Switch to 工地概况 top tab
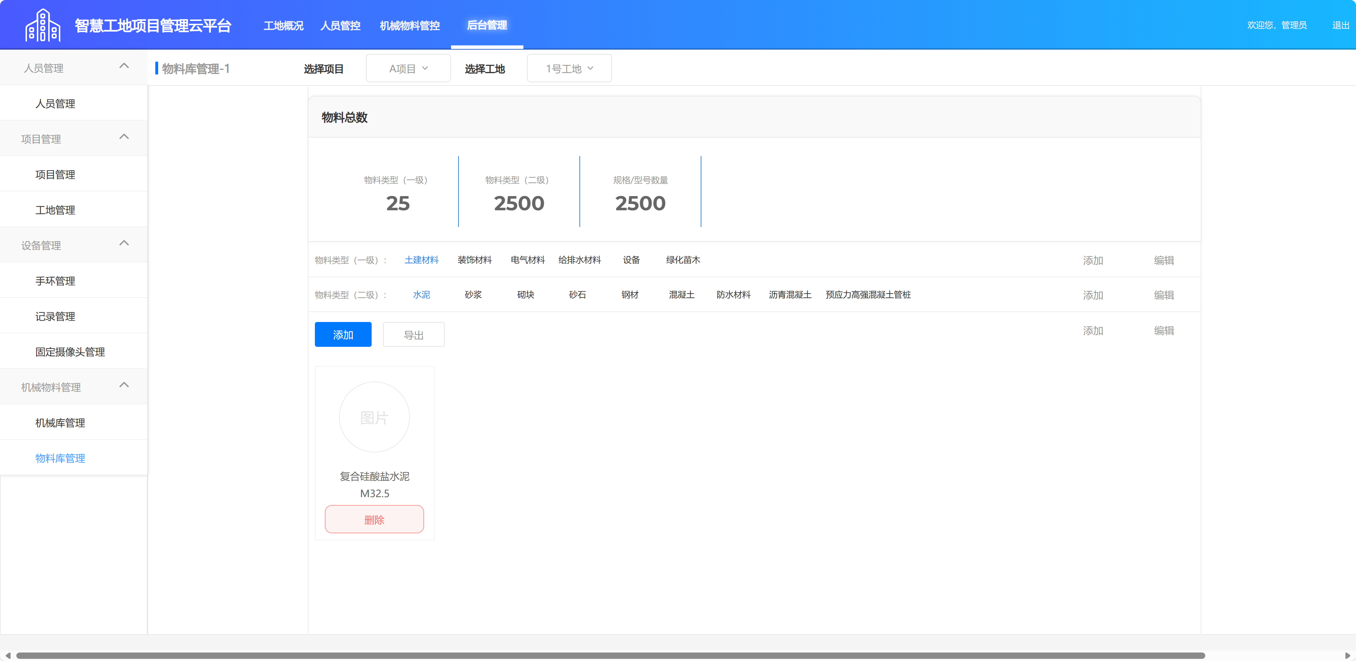The width and height of the screenshot is (1356, 661). 283,25
